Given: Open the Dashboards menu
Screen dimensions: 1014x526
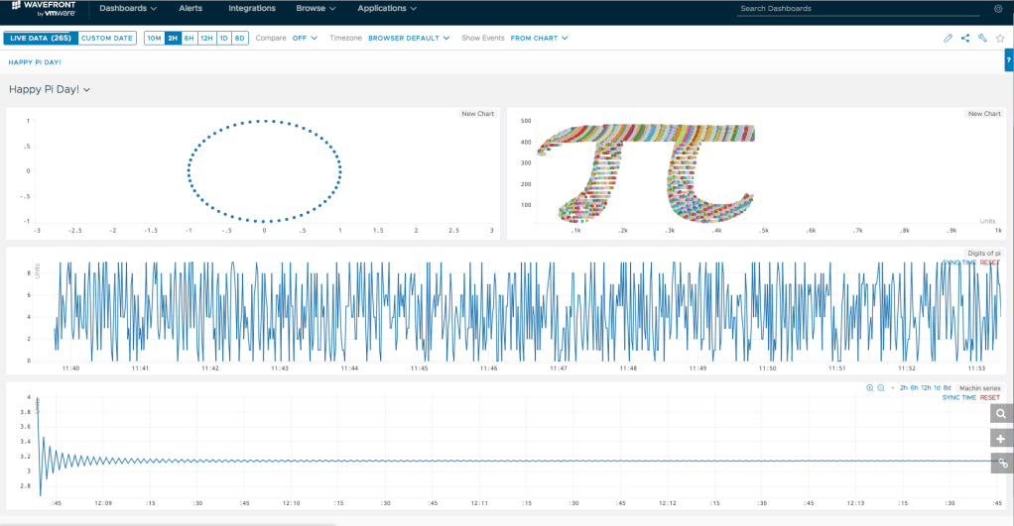Looking at the screenshot, I should tap(127, 8).
